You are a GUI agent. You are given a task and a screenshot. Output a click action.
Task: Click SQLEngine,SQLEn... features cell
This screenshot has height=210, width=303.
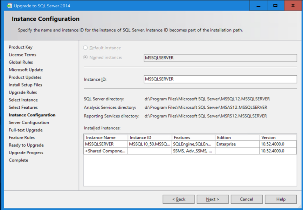193,144
